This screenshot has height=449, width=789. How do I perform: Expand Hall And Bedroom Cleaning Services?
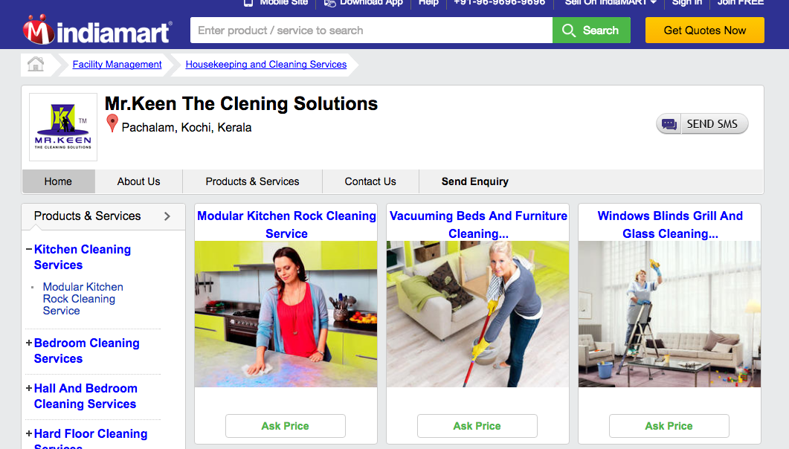29,388
